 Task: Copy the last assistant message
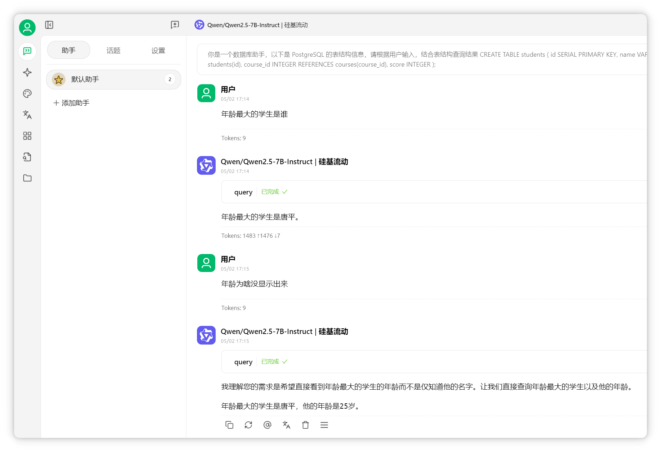tap(229, 425)
